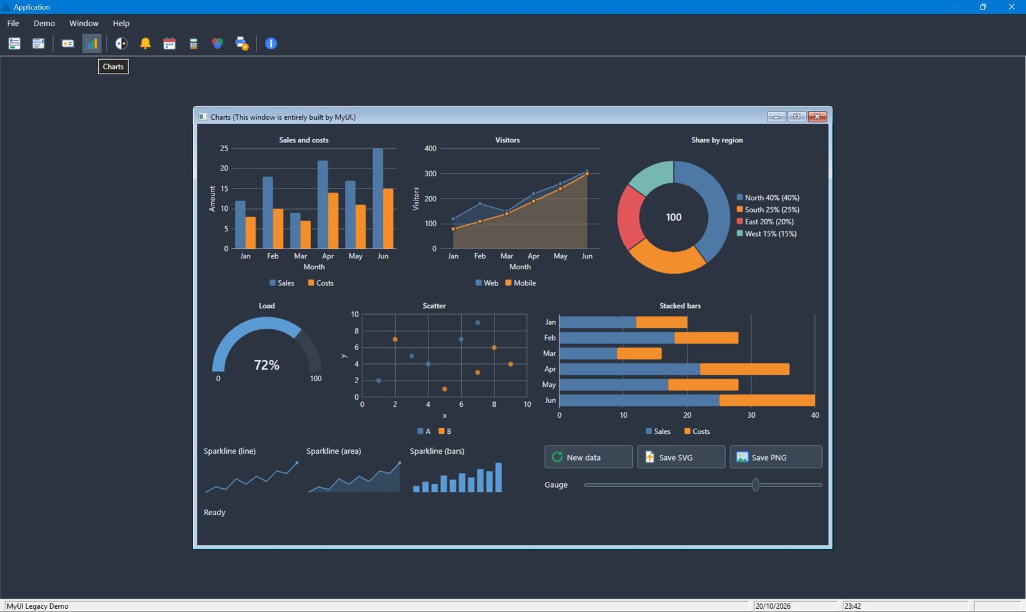This screenshot has height=612, width=1026.
Task: Click the Save PNG button
Action: [x=776, y=457]
